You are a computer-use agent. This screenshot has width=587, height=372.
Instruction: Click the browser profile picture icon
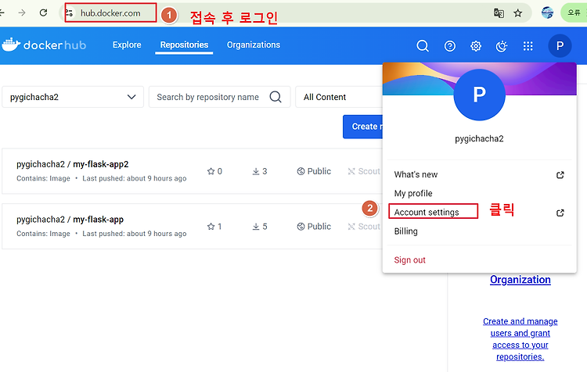[547, 13]
